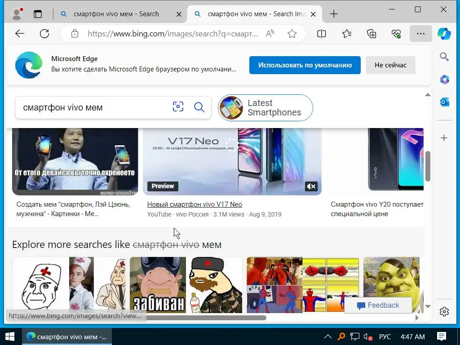
Task: Open the orange search tray icon
Action: coord(341,336)
